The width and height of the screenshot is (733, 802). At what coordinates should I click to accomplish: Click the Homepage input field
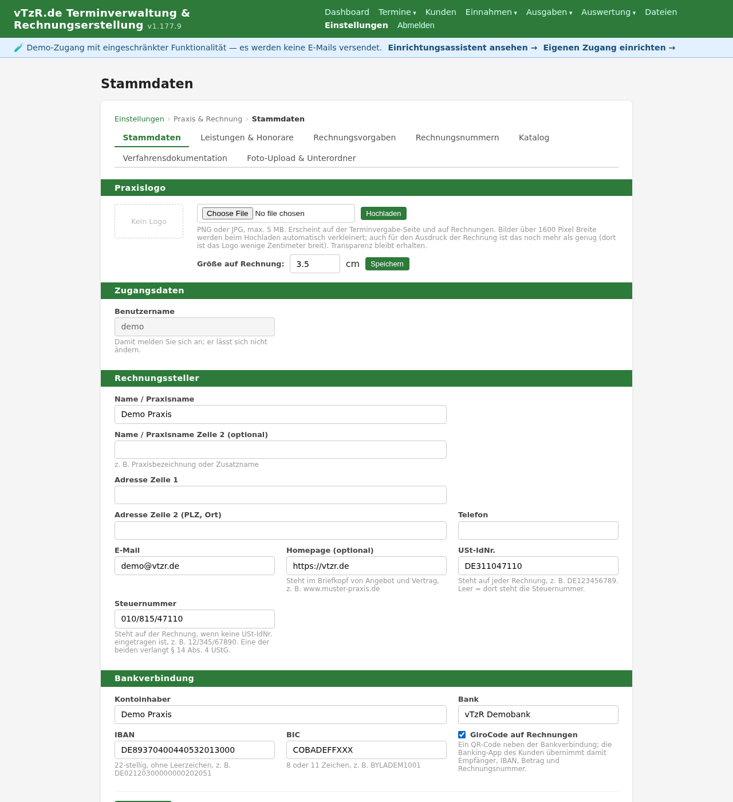(x=366, y=566)
